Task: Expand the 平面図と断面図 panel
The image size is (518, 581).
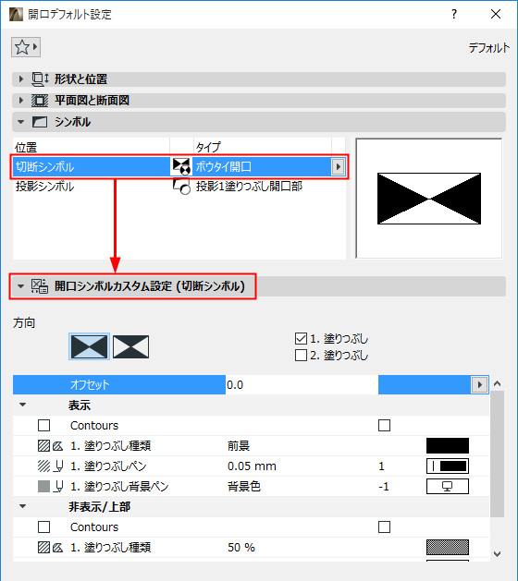Action: point(20,100)
